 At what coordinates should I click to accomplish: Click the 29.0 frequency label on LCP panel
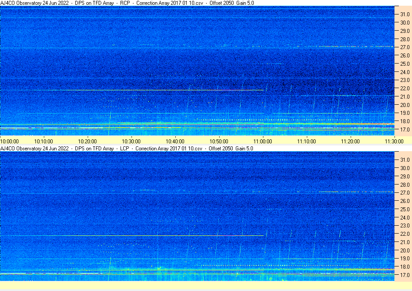coord(405,176)
